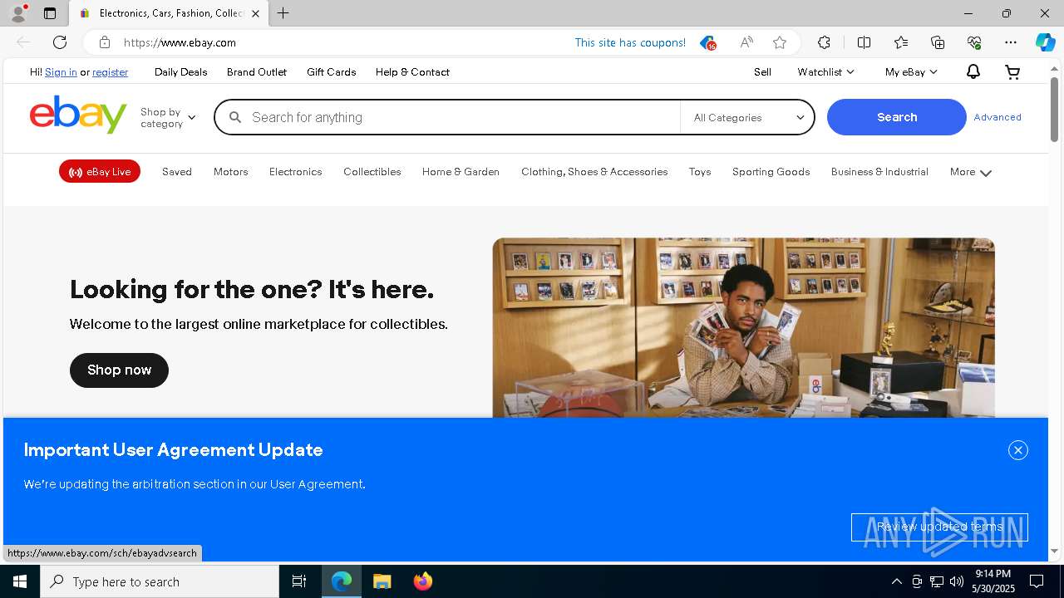The height and width of the screenshot is (598, 1064).
Task: Expand the Watchlist dropdown
Action: [x=825, y=72]
